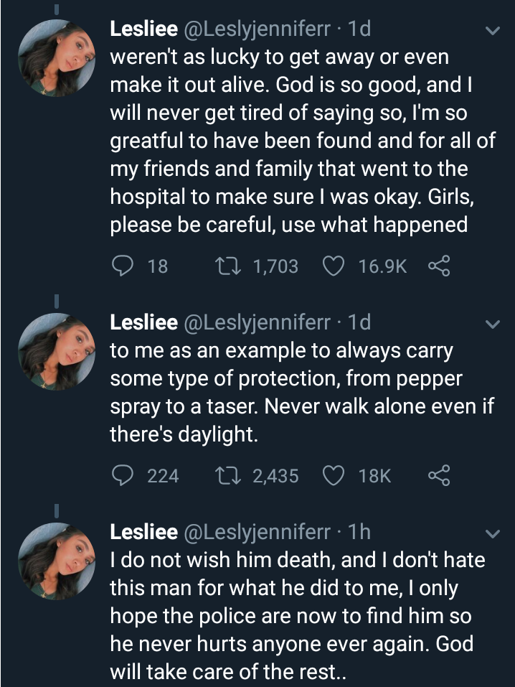515x687 pixels.
Task: Share the tweet with 18K likes
Action: (x=438, y=475)
